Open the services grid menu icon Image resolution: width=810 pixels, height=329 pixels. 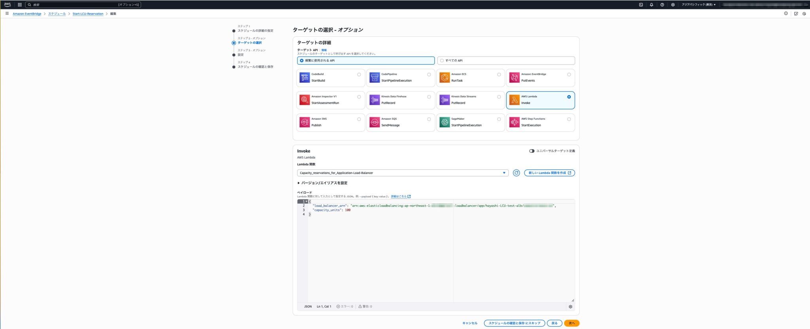pyautogui.click(x=20, y=5)
